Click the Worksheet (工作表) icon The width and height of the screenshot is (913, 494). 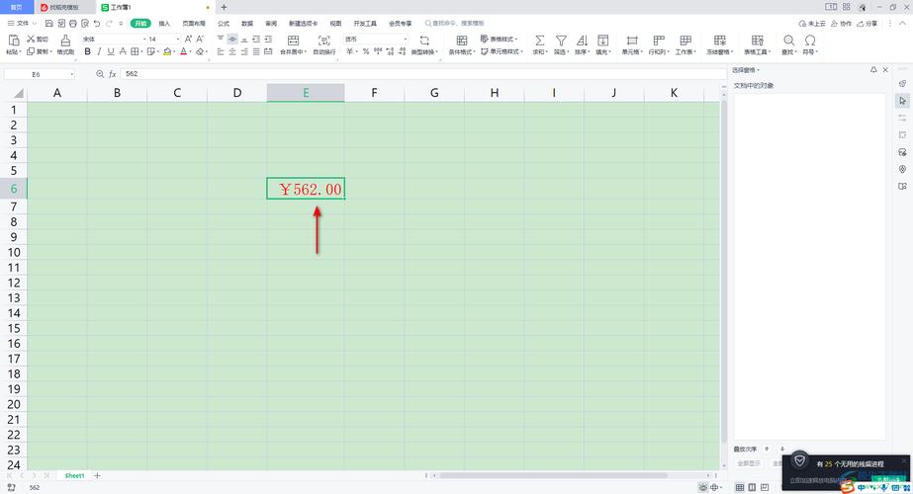(x=685, y=41)
